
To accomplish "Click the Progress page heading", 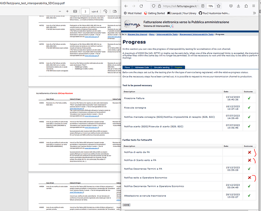I will tap(134, 42).
